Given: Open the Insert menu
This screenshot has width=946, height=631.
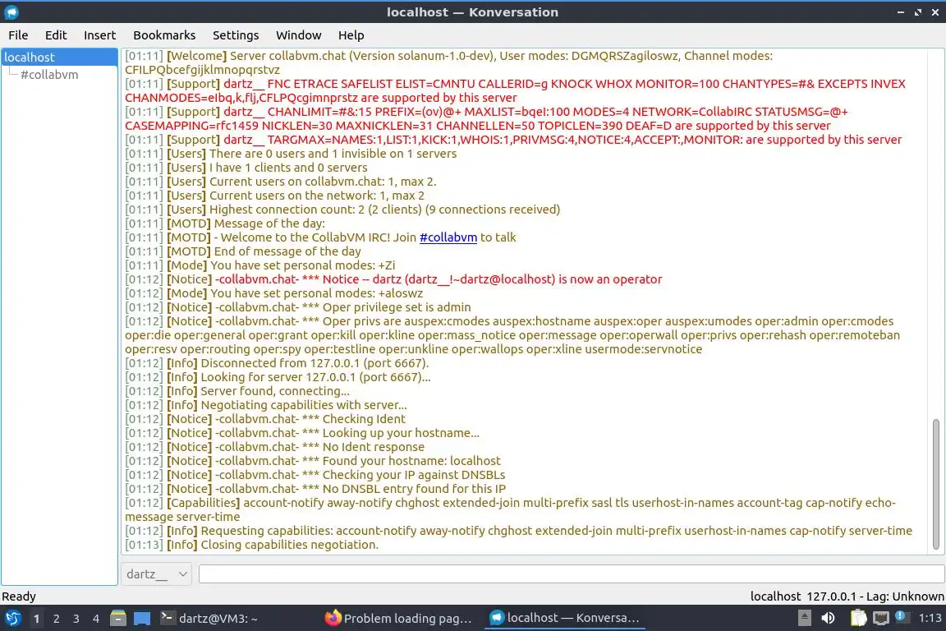Looking at the screenshot, I should pyautogui.click(x=99, y=35).
